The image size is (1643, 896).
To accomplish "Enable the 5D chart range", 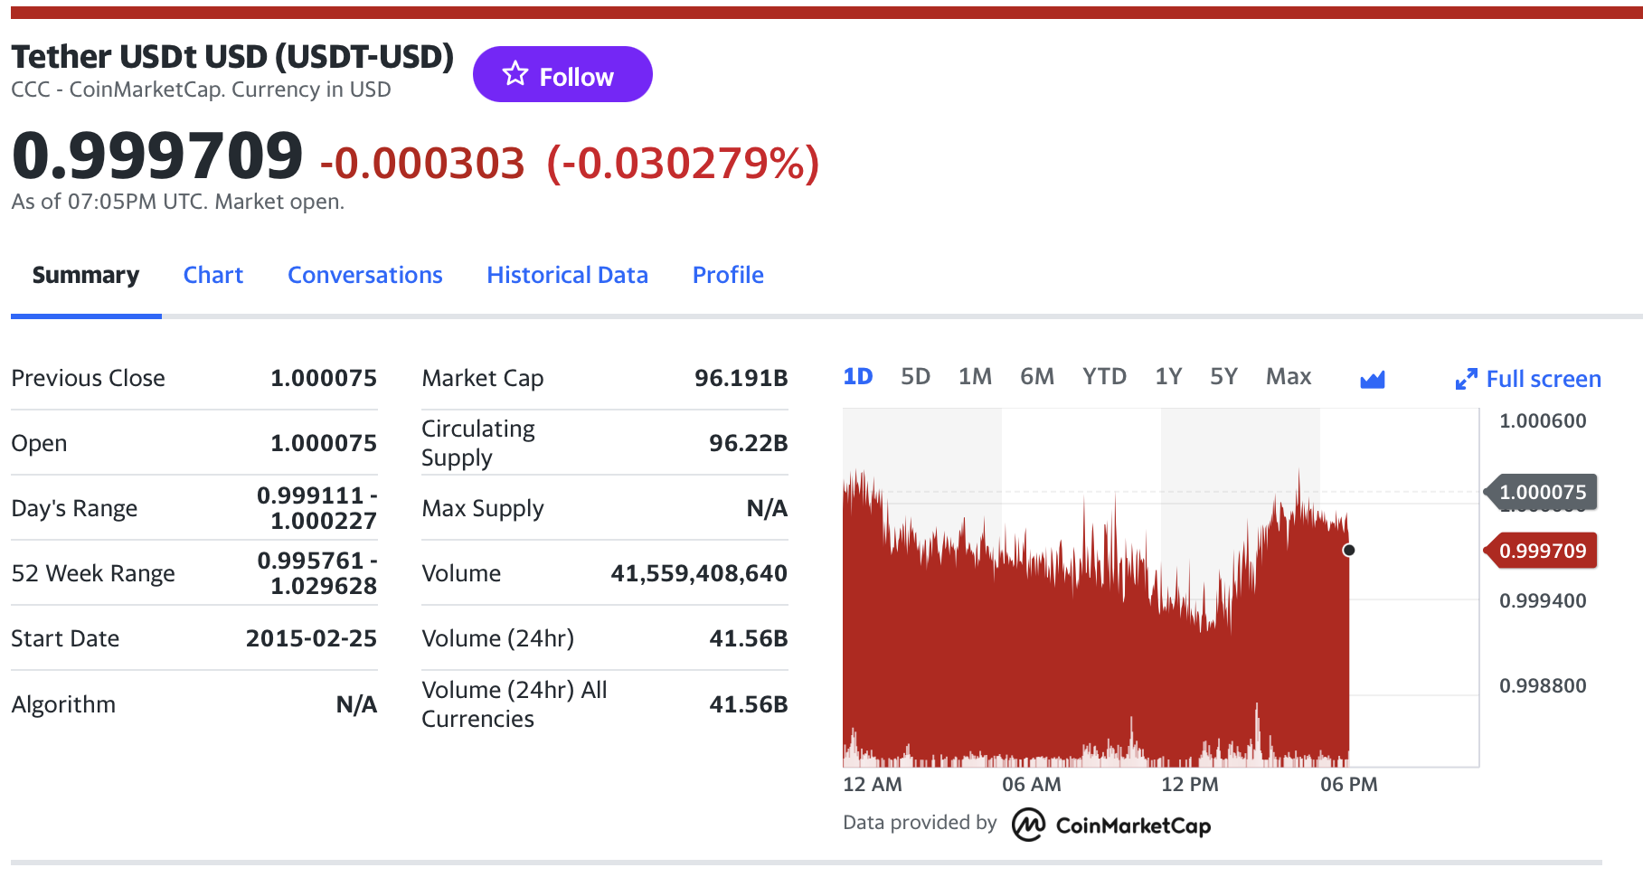I will tap(916, 376).
